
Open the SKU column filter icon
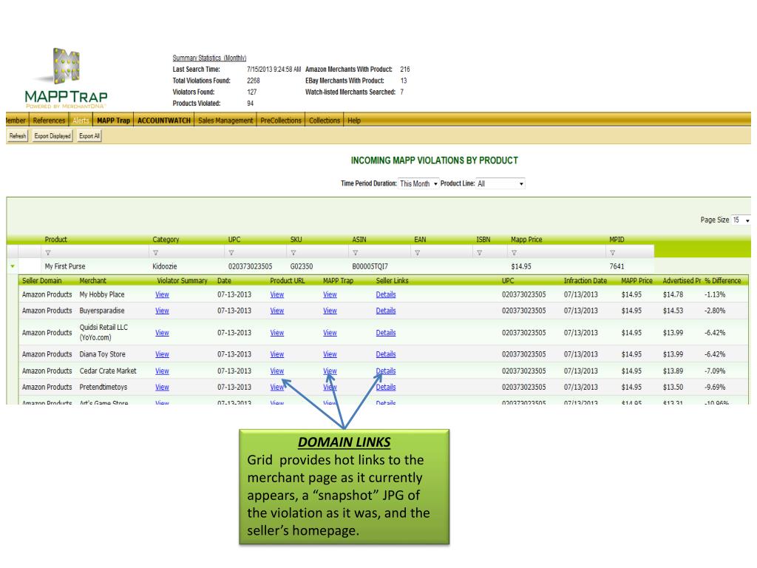(293, 253)
